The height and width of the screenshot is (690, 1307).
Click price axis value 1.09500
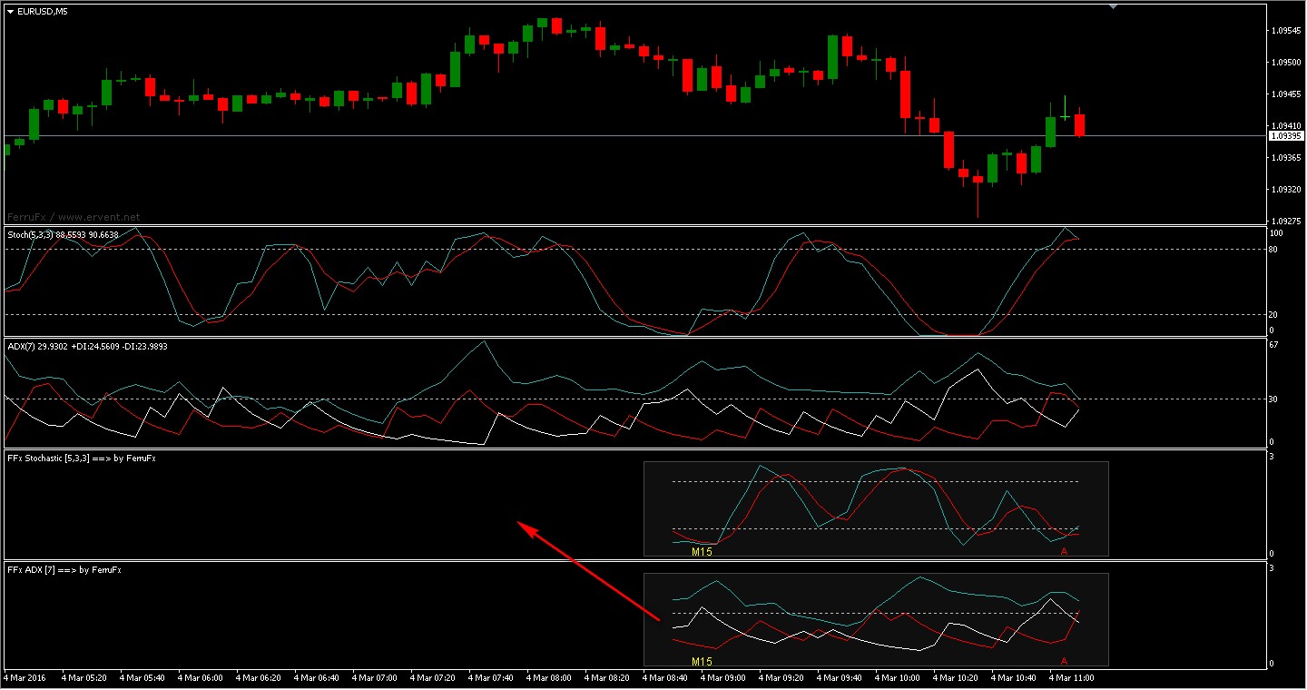coord(1288,63)
